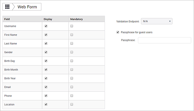Click the Mandatory column header
The width and height of the screenshot is (194, 111).
(77, 19)
